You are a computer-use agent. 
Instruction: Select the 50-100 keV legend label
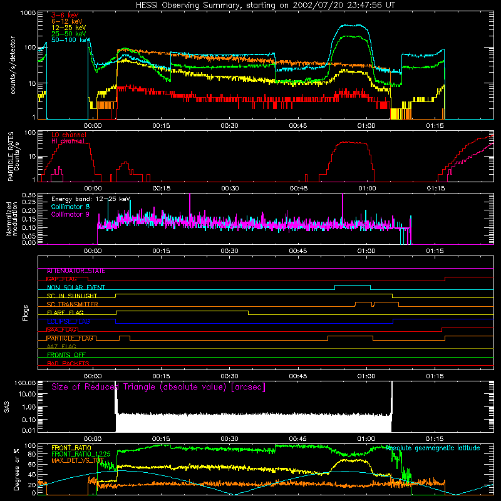click(71, 39)
